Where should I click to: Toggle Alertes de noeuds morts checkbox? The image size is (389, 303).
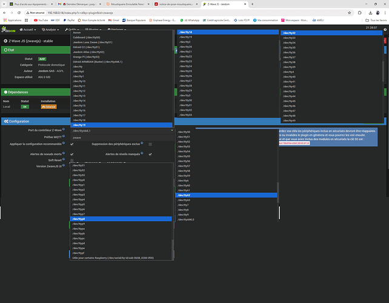point(72,154)
